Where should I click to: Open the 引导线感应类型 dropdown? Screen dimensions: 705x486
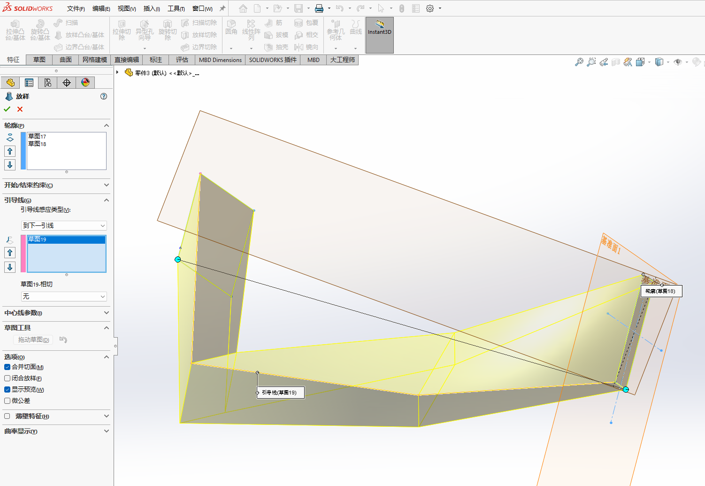64,226
